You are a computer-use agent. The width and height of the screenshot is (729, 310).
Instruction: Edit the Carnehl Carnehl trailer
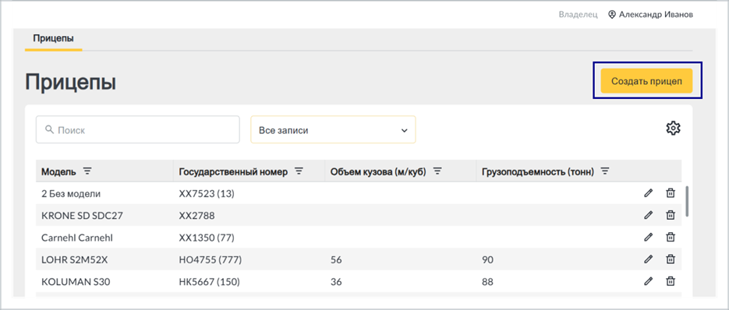[648, 237]
